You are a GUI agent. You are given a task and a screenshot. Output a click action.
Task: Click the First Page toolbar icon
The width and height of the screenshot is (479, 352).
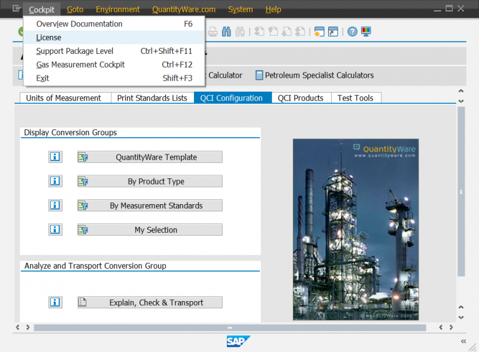coord(259,32)
